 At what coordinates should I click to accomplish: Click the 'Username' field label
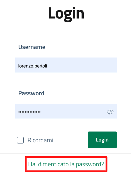32,47
